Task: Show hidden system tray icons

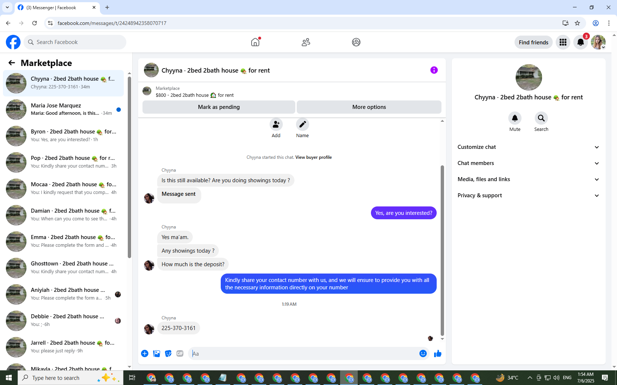Action: click(x=530, y=378)
